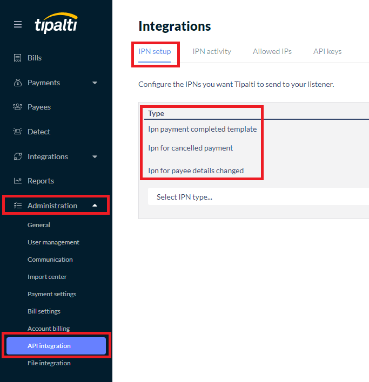Expand the Payments menu arrow

click(95, 83)
